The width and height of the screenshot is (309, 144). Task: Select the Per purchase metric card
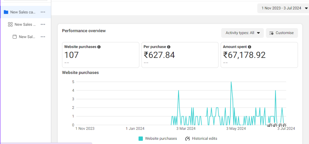[x=180, y=55]
